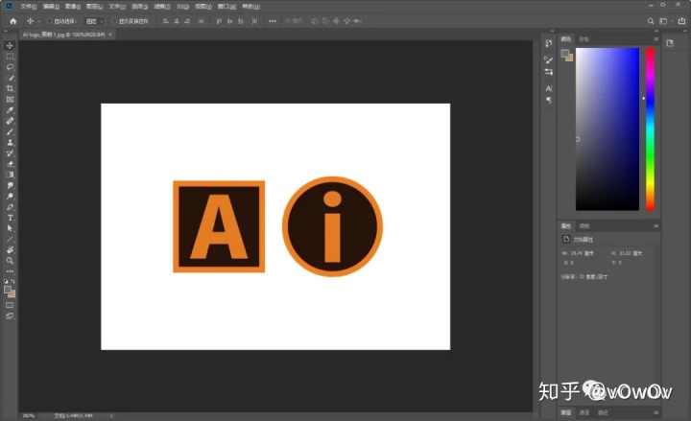Screen dimensions: 691x421
Task: Click the Share image icon
Action: coord(681,21)
